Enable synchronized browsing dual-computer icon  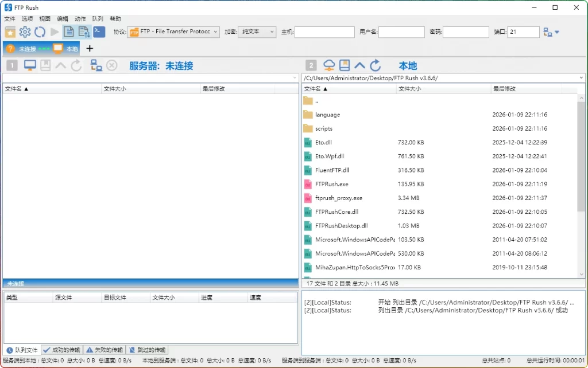point(96,65)
